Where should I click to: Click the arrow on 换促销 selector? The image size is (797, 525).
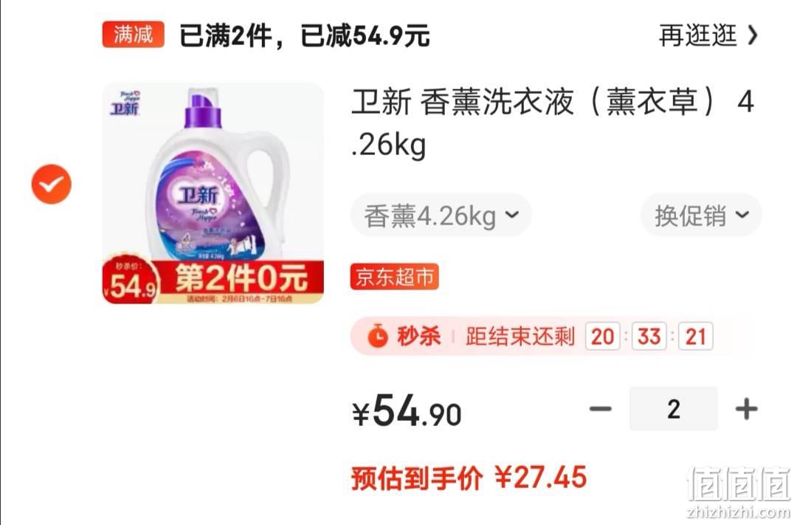coord(742,215)
